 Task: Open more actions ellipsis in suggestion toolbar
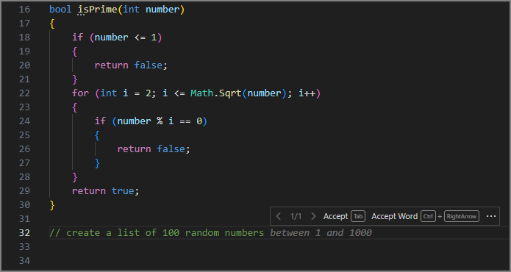point(491,216)
